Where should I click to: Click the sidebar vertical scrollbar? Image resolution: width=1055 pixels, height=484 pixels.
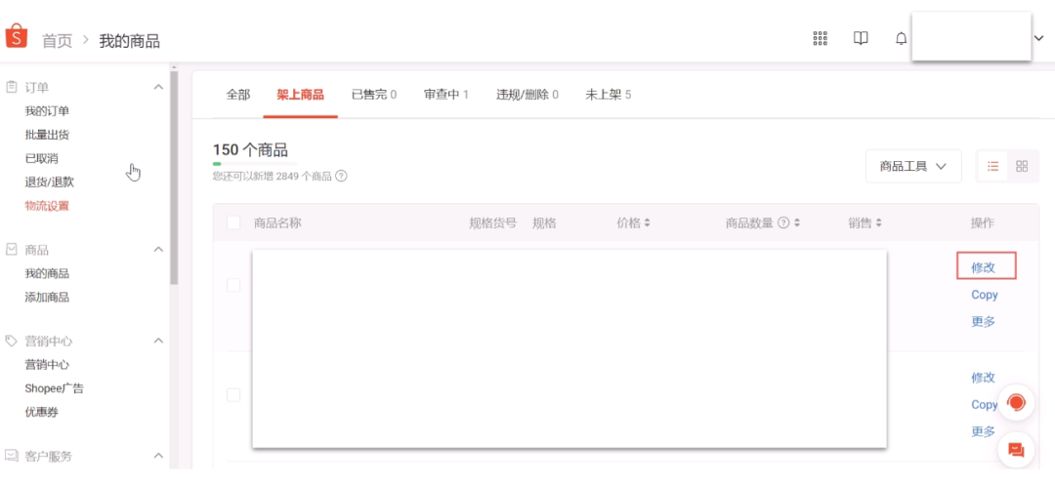174,179
